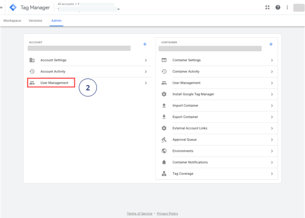Click the Environments globe icon

click(164, 151)
